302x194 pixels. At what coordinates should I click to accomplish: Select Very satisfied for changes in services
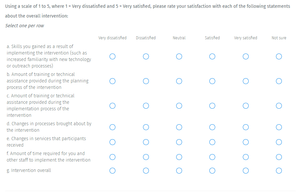pyautogui.click(x=245, y=142)
